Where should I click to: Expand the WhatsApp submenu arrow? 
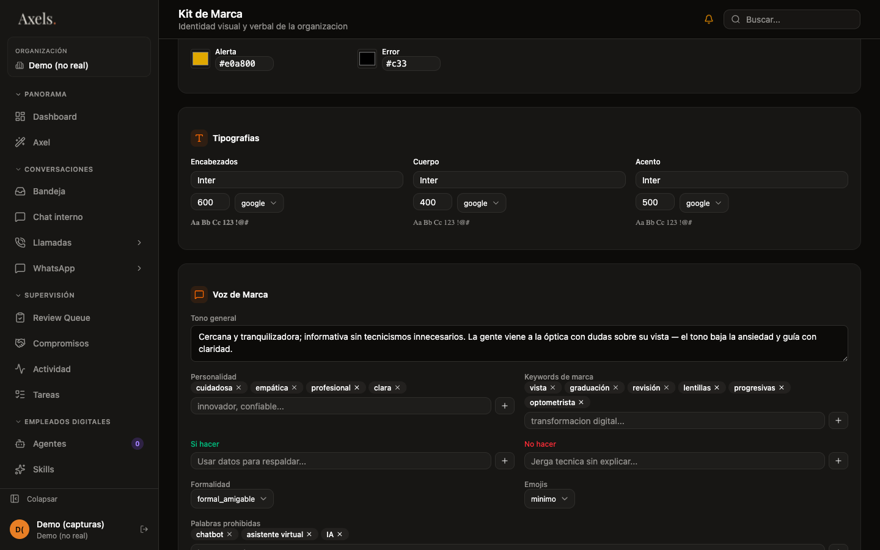coord(139,268)
